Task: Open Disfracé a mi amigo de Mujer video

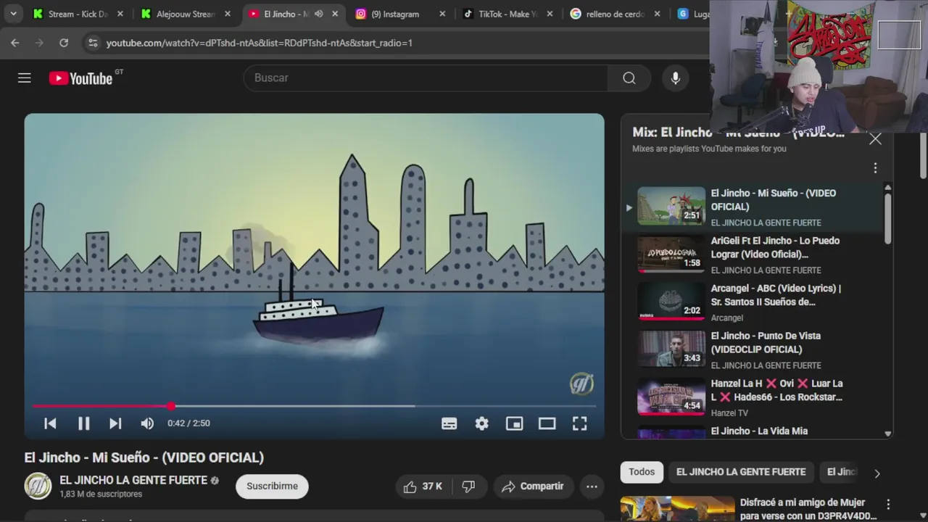Action: (x=808, y=509)
